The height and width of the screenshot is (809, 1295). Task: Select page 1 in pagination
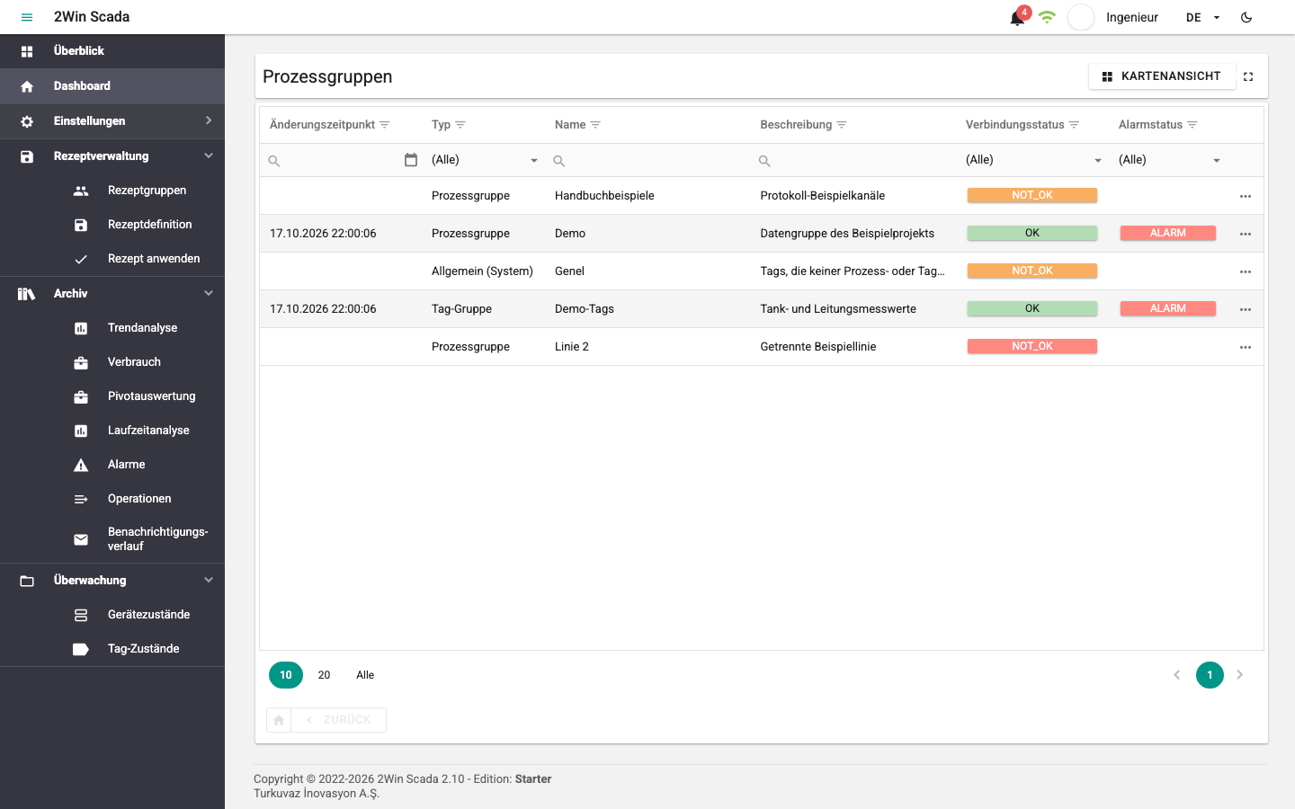pos(1210,675)
